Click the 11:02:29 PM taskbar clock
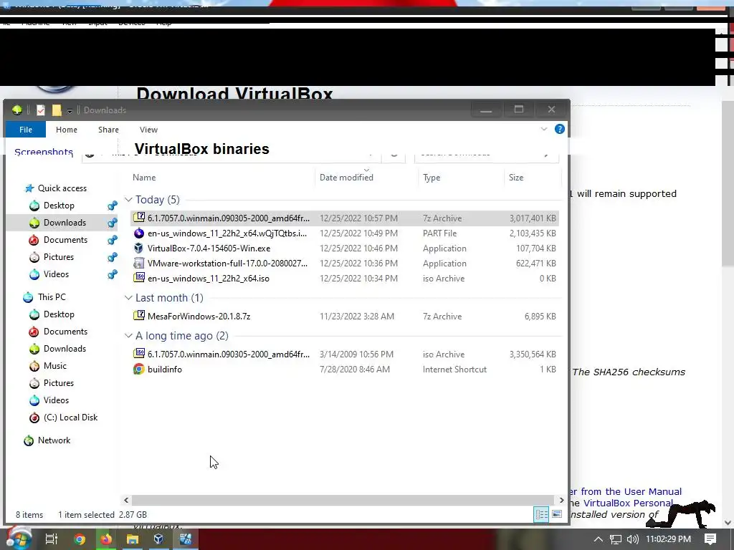Viewport: 734px width, 550px height. (668, 539)
